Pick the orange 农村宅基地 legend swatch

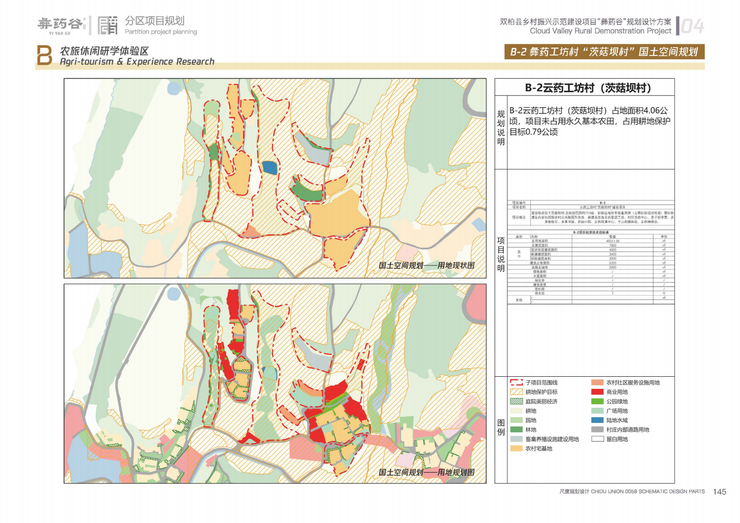(516, 448)
